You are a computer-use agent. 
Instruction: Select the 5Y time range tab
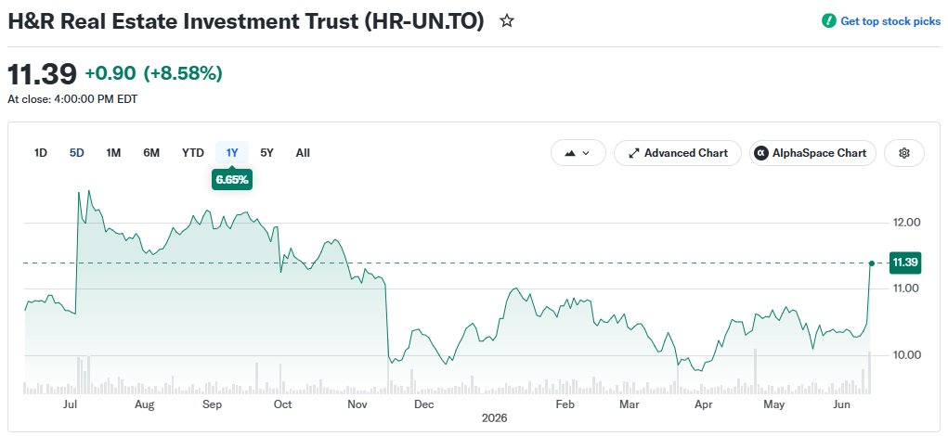[x=266, y=153]
